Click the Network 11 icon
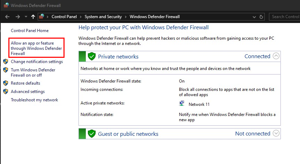This screenshot has height=164, width=300. pos(182,104)
